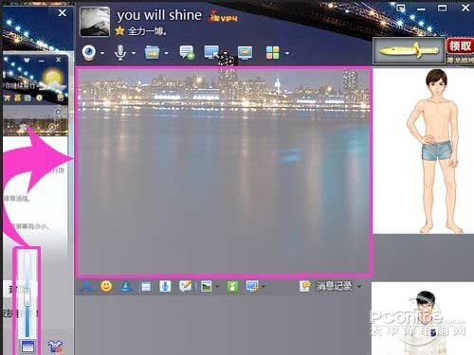Viewport: 474px width, 355px height.
Task: Open the applications grid icon
Action: click(273, 53)
